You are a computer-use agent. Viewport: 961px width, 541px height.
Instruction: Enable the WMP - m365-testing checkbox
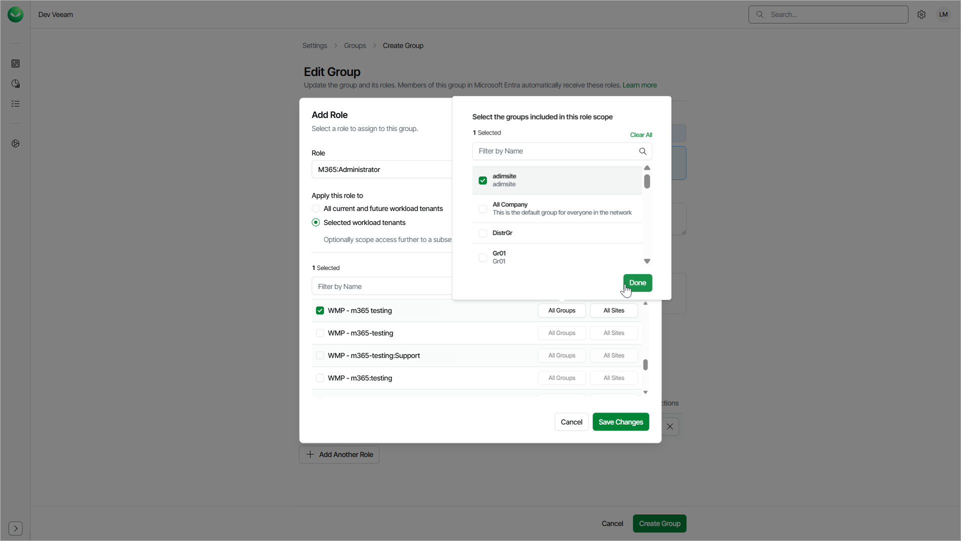tap(320, 332)
